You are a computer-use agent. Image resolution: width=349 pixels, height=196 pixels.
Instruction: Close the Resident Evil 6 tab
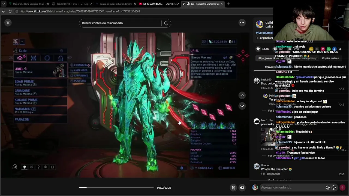point(91,4)
